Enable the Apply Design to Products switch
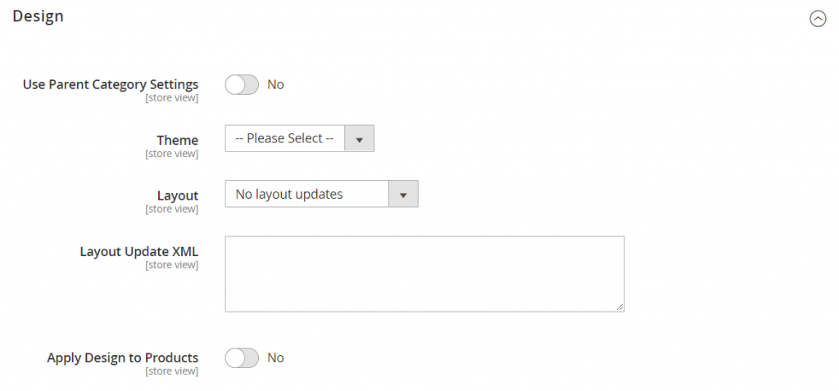This screenshot has height=391, width=839. click(242, 357)
